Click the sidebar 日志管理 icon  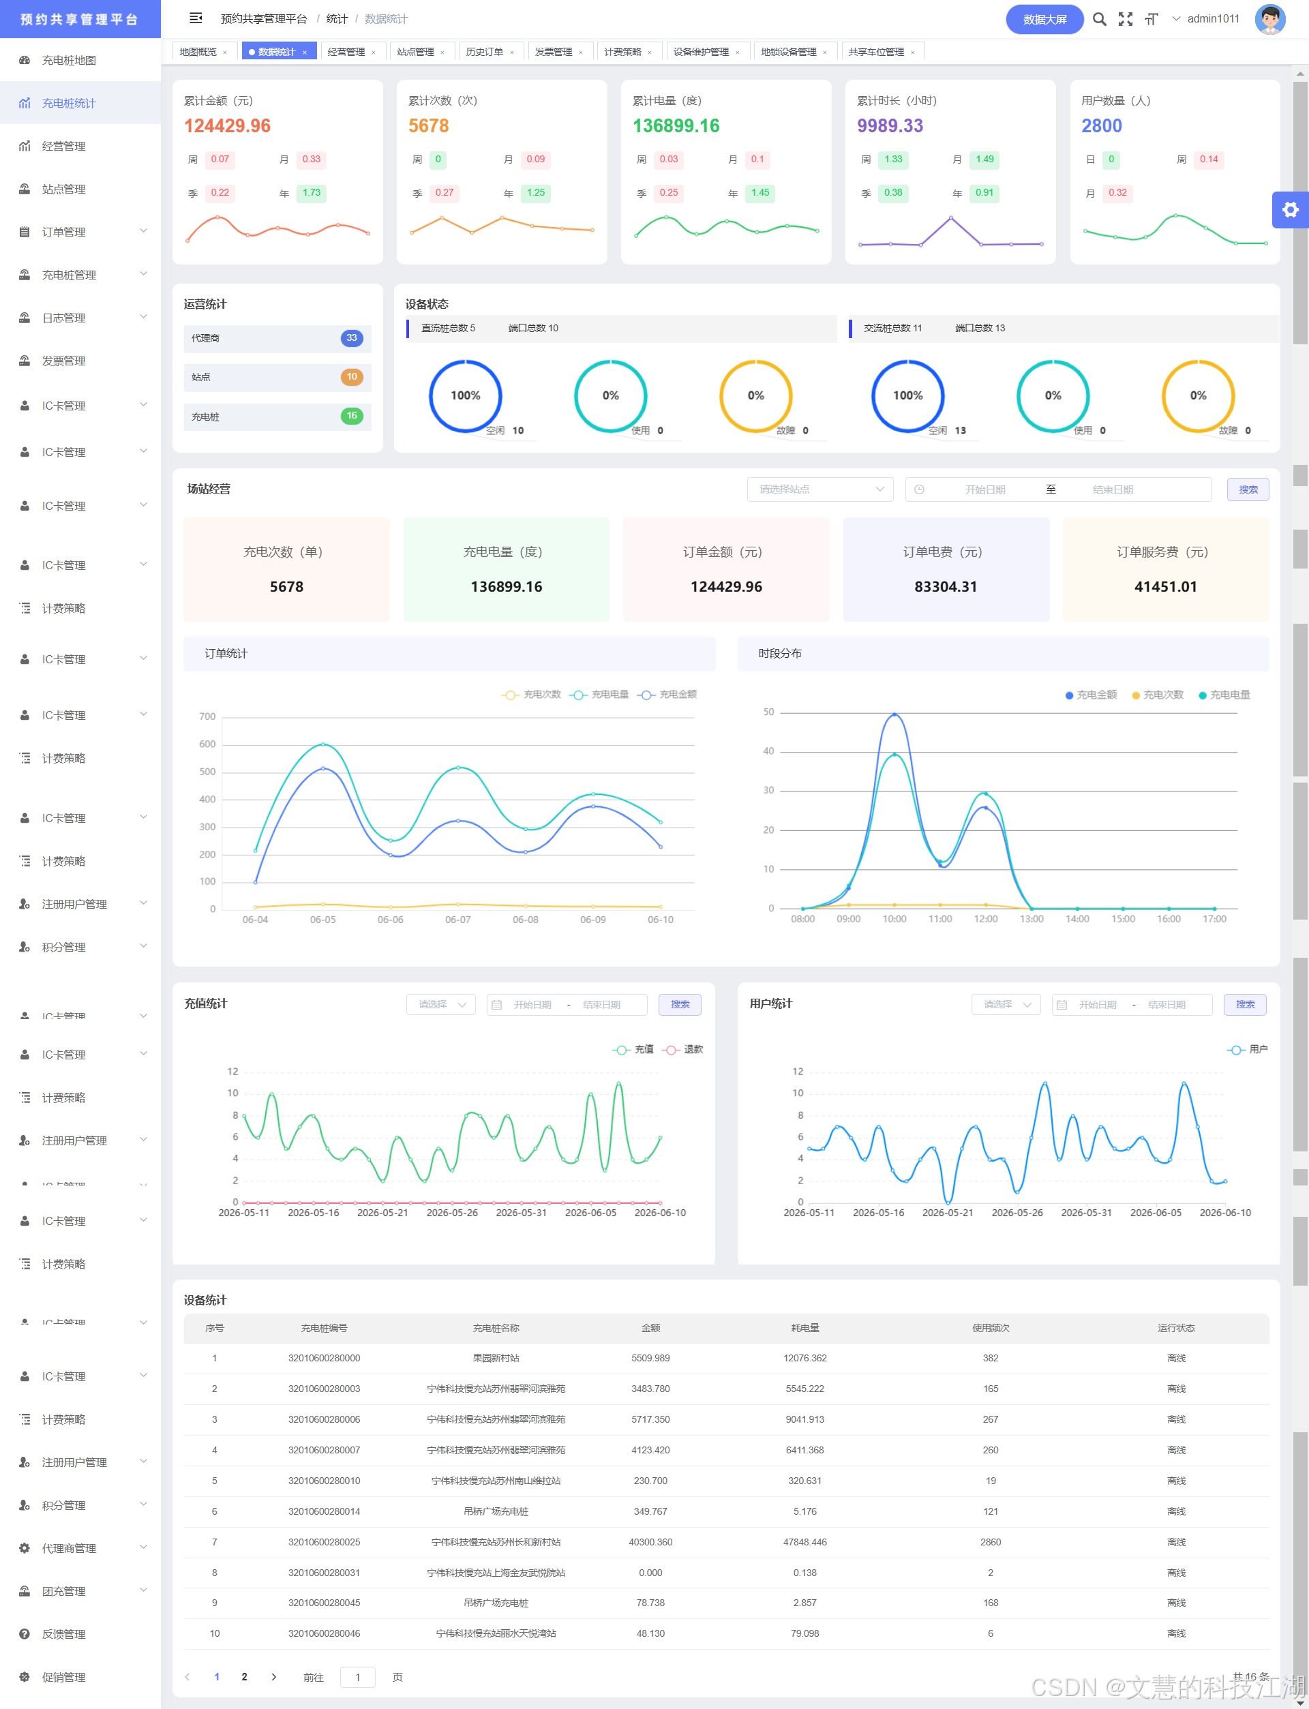pyautogui.click(x=25, y=318)
